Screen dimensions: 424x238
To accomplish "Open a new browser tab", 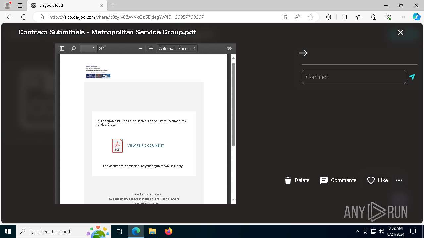I will (x=113, y=5).
